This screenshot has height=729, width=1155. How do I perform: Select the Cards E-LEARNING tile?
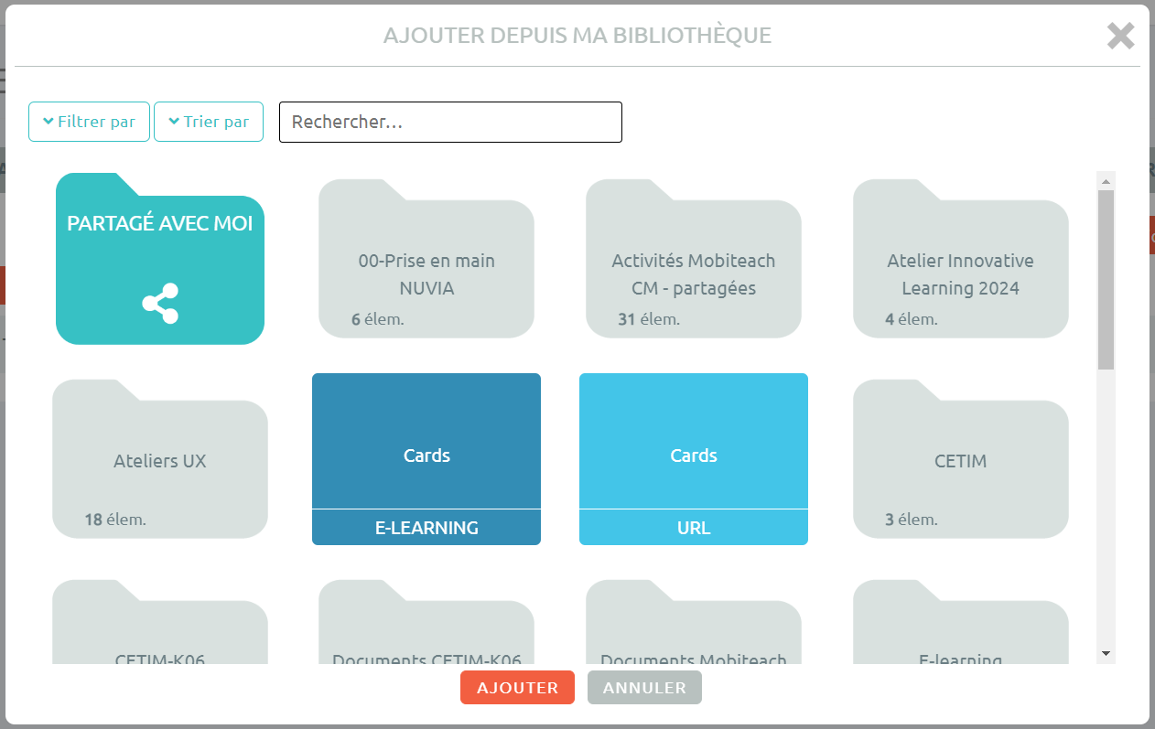tap(426, 459)
